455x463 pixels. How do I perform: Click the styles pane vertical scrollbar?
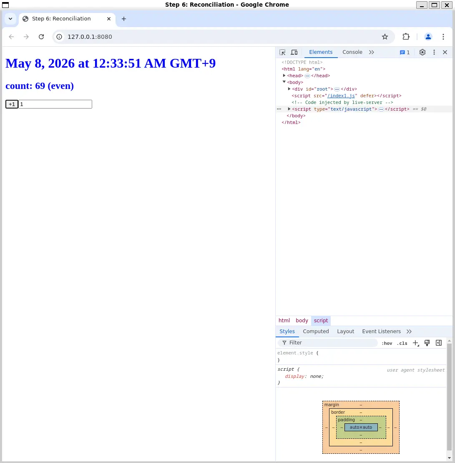tap(449, 397)
